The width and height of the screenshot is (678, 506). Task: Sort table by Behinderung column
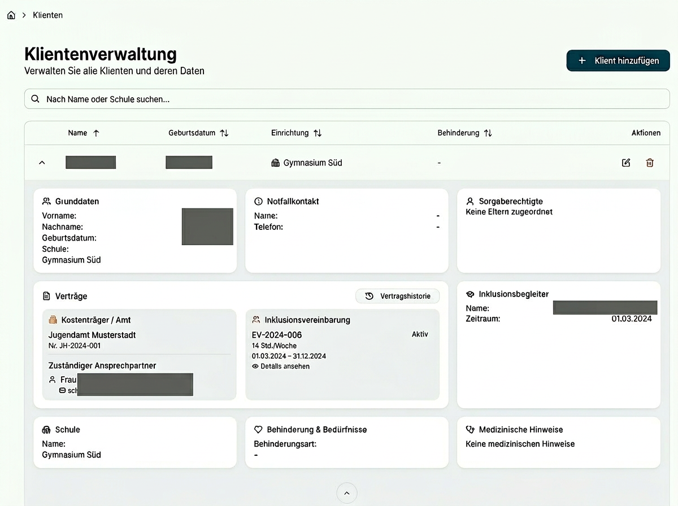[x=464, y=133]
